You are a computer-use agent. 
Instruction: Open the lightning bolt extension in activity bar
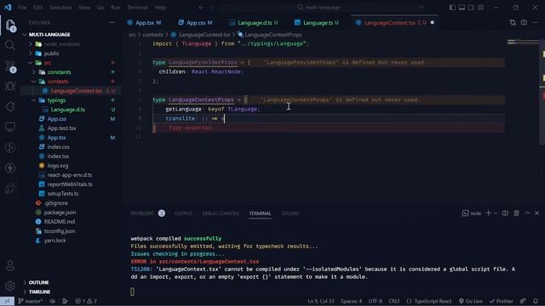pyautogui.click(x=10, y=168)
